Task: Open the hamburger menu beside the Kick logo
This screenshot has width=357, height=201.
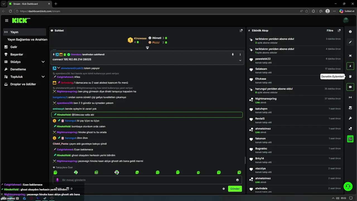Action: click(7, 20)
